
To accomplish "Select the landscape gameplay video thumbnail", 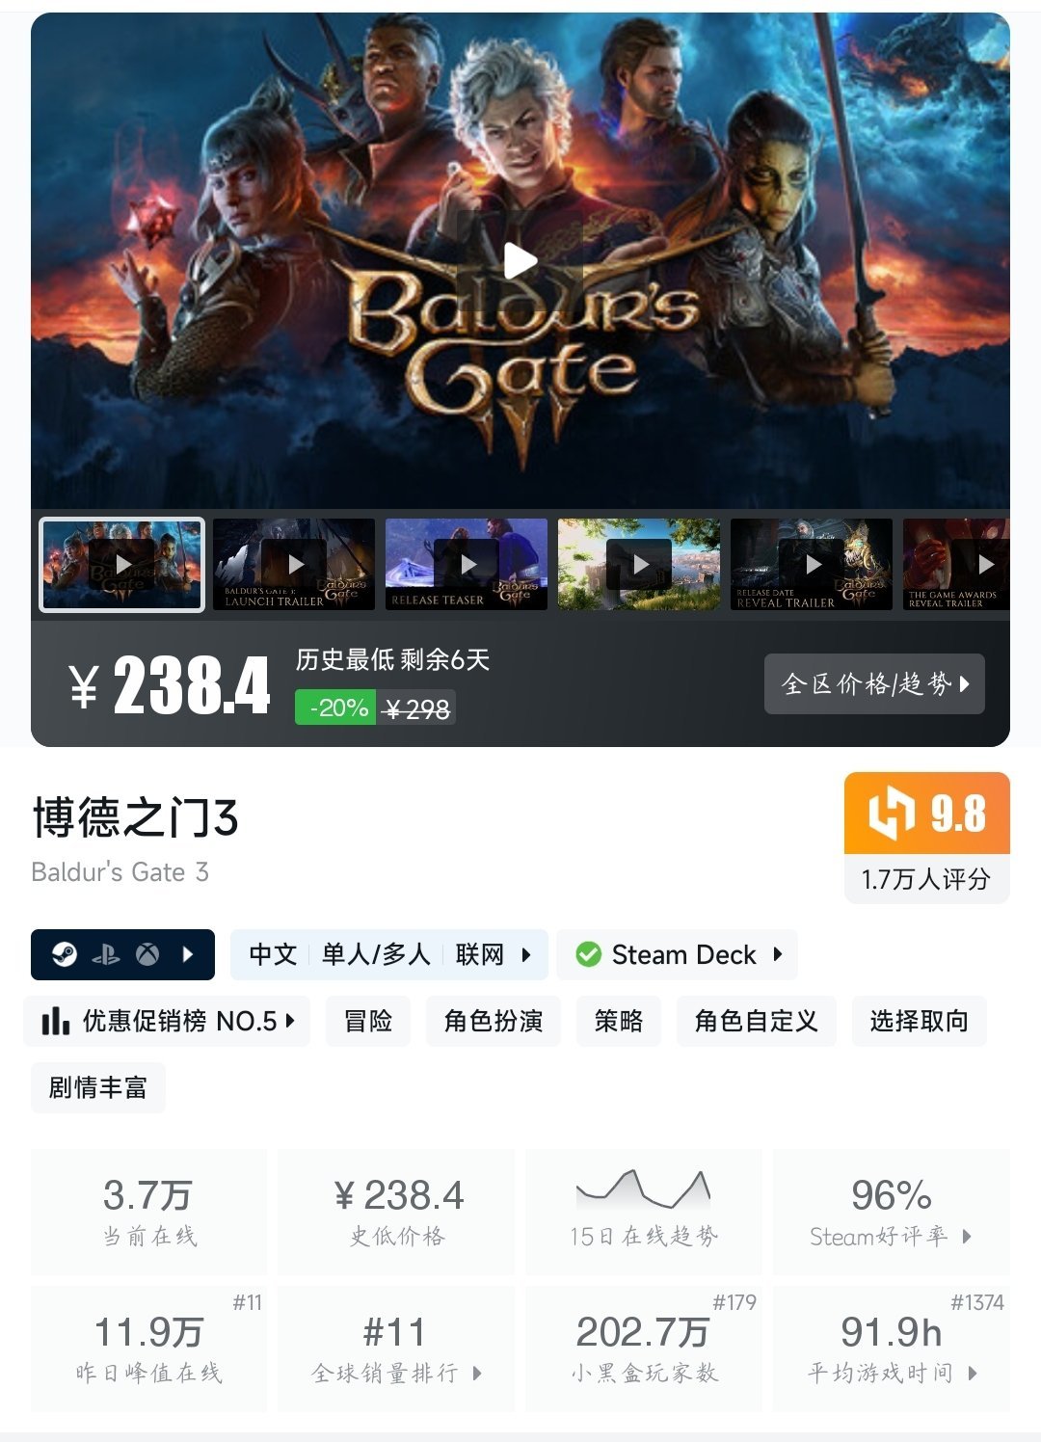I will [639, 564].
